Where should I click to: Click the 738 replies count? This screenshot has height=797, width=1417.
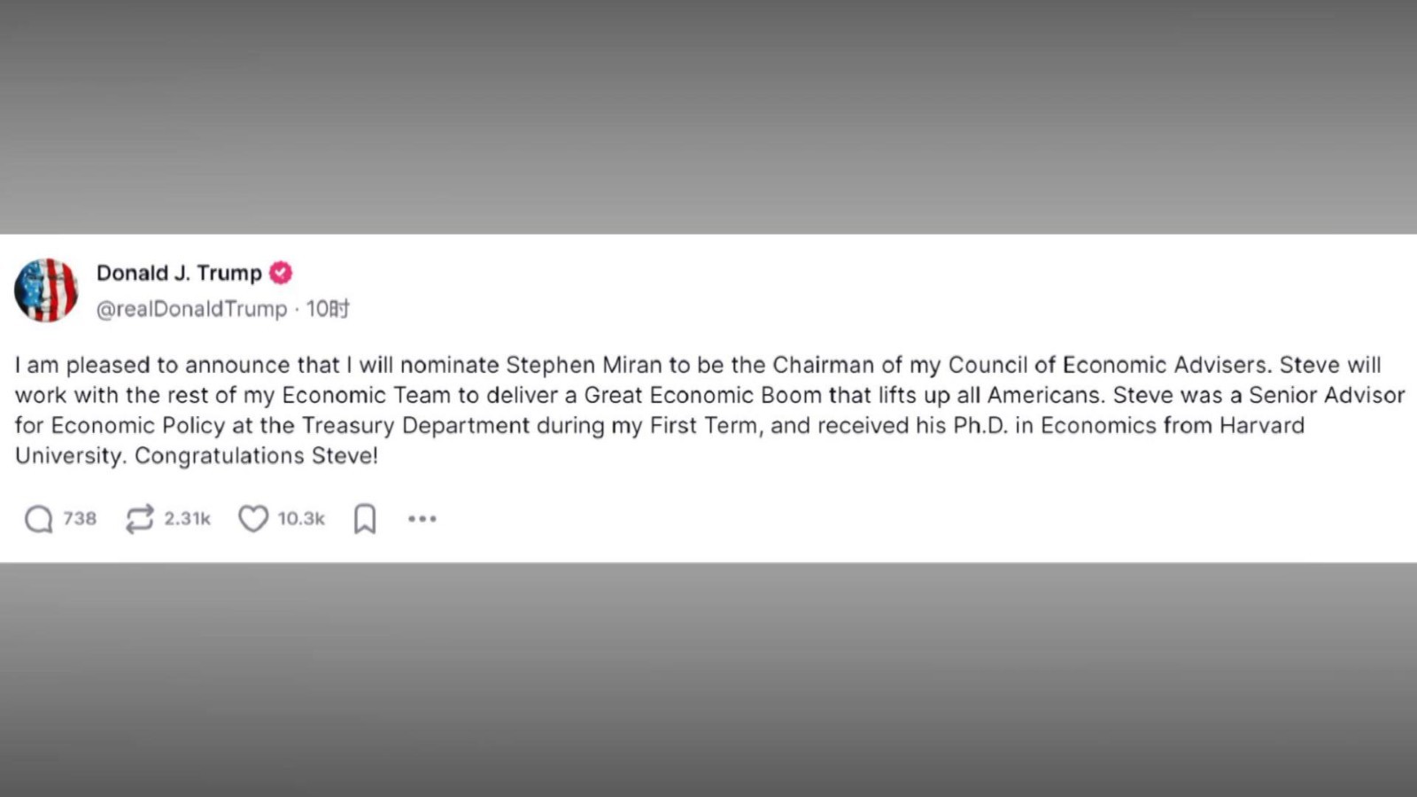(x=80, y=519)
